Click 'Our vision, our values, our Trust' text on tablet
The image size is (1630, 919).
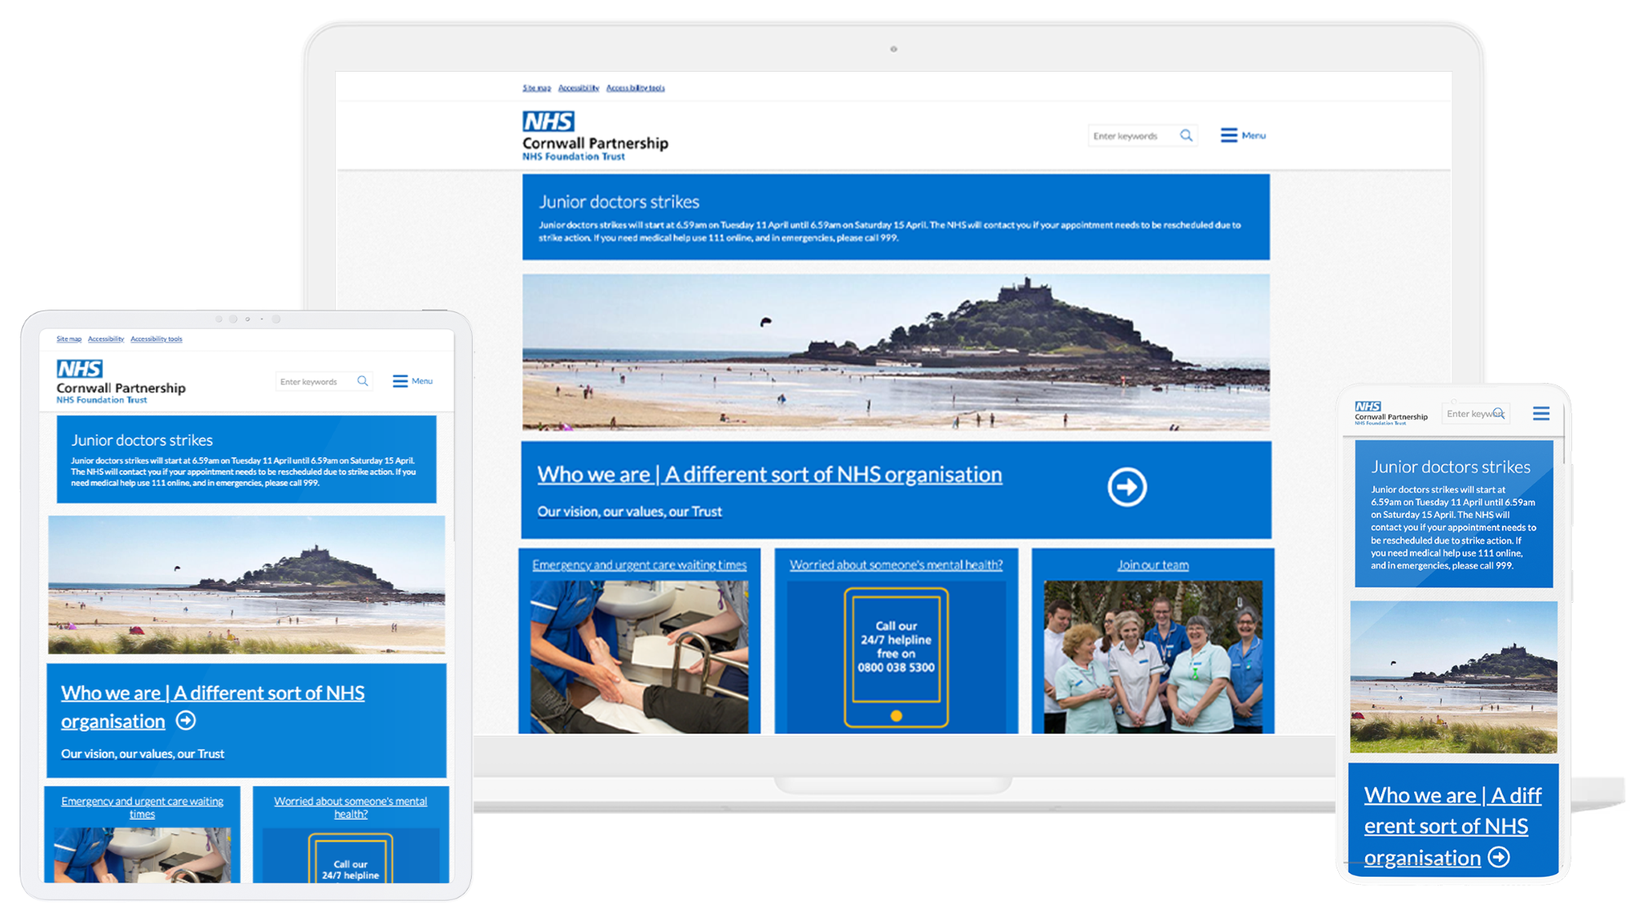pos(143,754)
